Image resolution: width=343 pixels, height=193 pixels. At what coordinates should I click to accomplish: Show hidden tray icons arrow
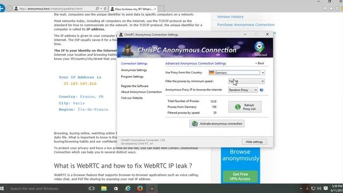pyautogui.click(x=301, y=188)
